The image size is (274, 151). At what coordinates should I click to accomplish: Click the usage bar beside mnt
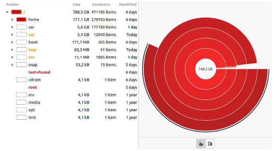21,117
